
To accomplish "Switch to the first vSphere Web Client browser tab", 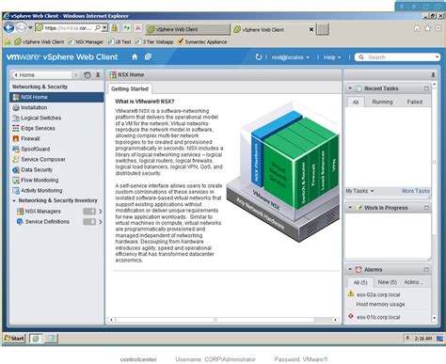I will coord(187,29).
